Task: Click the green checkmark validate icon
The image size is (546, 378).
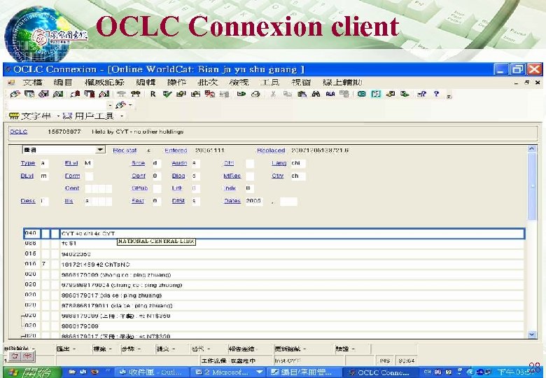Action: pos(167,94)
